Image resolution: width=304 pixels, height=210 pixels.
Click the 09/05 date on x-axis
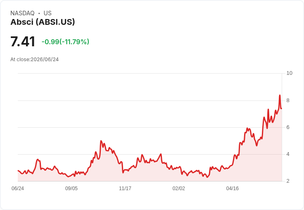tap(71, 188)
